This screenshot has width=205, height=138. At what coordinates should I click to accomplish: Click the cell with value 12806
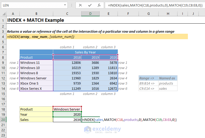click(x=67, y=63)
